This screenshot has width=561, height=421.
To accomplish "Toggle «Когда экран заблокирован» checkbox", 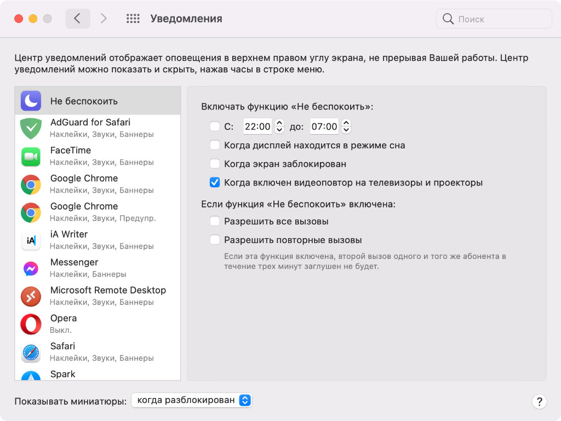I will [x=215, y=164].
